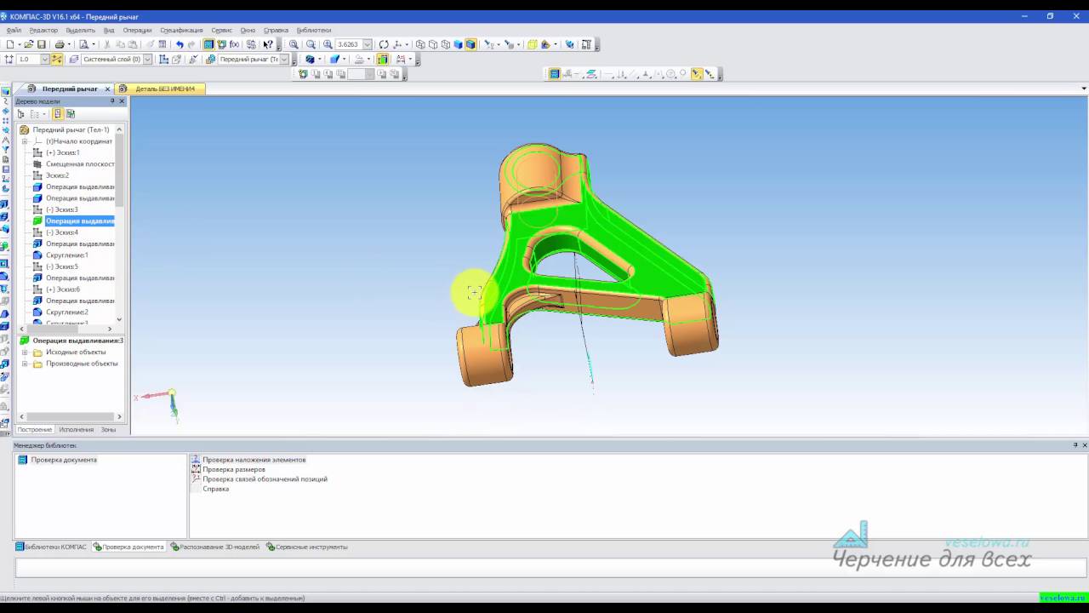Click the Save diskette icon
The image size is (1089, 613).
[x=41, y=44]
